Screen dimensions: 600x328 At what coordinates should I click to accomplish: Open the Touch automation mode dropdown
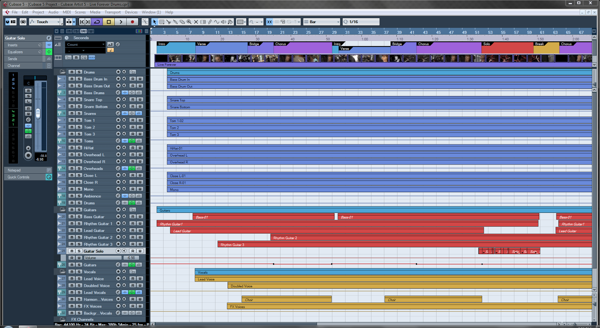coord(59,22)
